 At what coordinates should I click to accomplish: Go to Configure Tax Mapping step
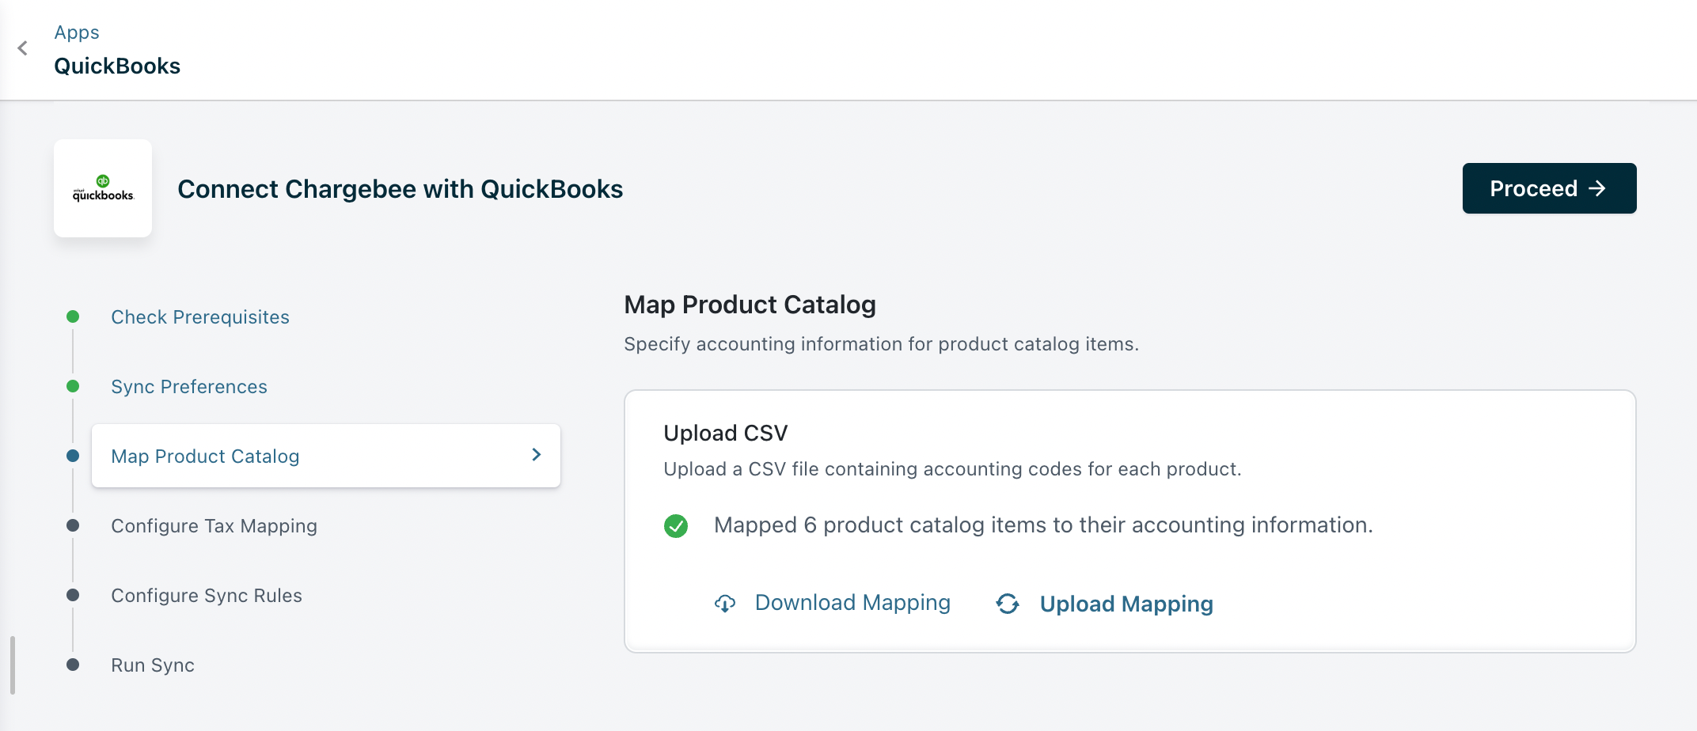214,526
